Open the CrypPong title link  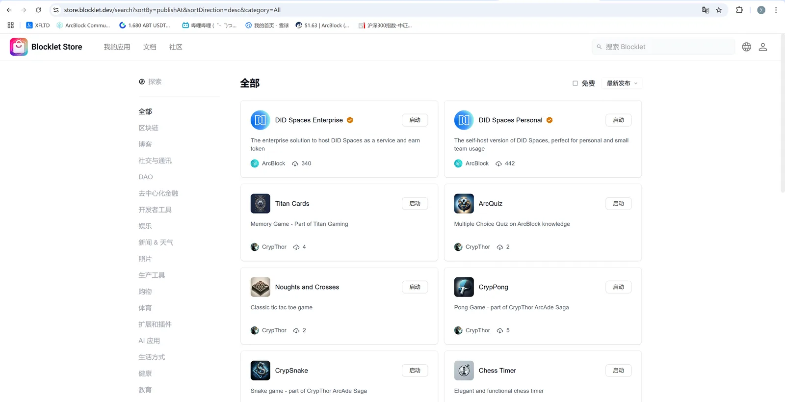pyautogui.click(x=494, y=287)
